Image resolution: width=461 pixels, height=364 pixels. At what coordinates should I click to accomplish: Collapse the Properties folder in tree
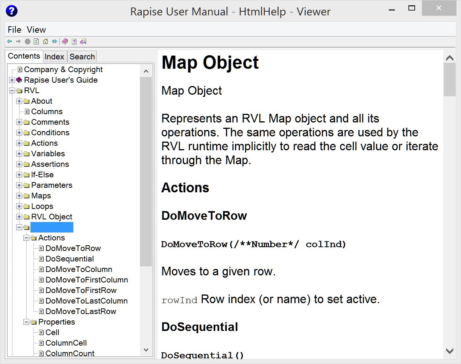click(26, 322)
